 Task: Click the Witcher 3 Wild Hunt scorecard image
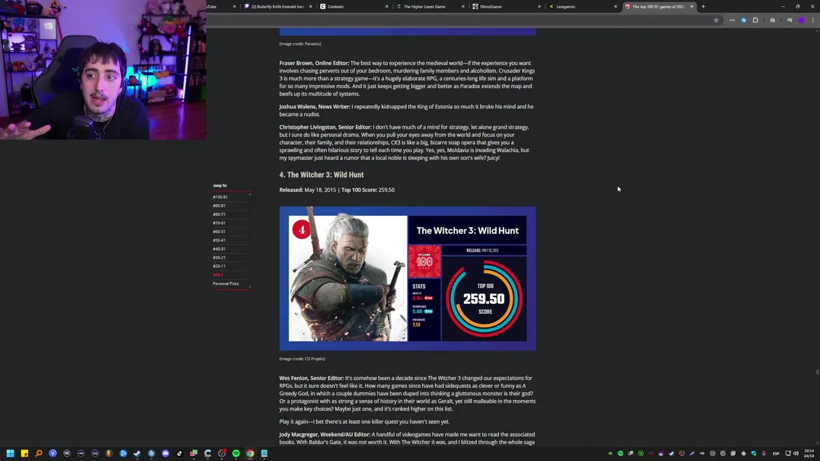point(407,279)
